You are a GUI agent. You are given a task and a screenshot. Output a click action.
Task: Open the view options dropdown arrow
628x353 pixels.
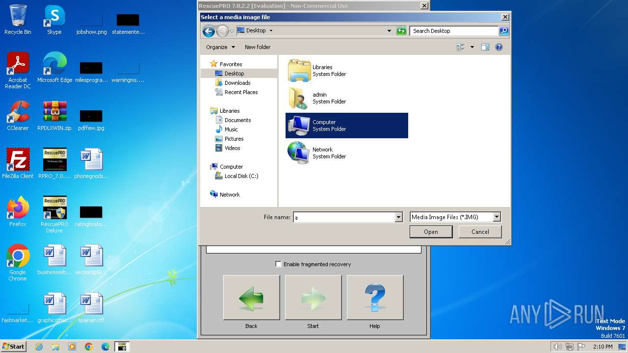tap(472, 47)
